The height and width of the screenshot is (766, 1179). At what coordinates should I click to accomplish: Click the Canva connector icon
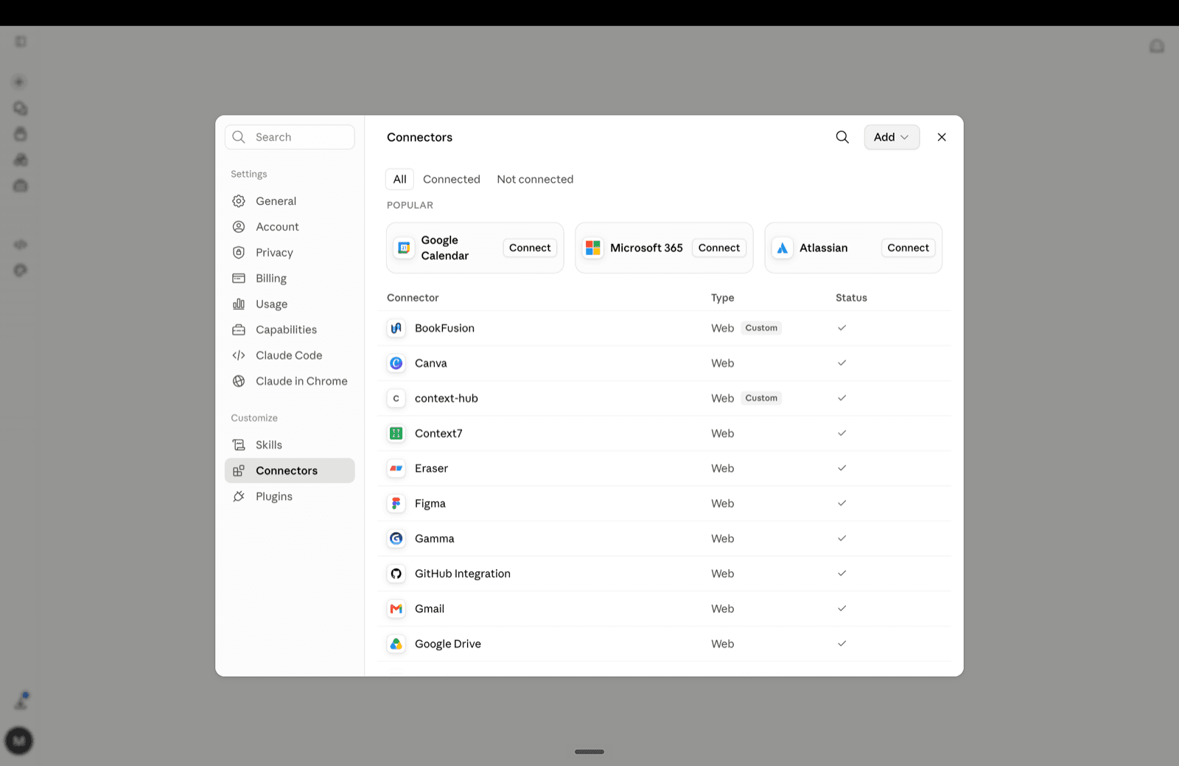click(x=396, y=363)
